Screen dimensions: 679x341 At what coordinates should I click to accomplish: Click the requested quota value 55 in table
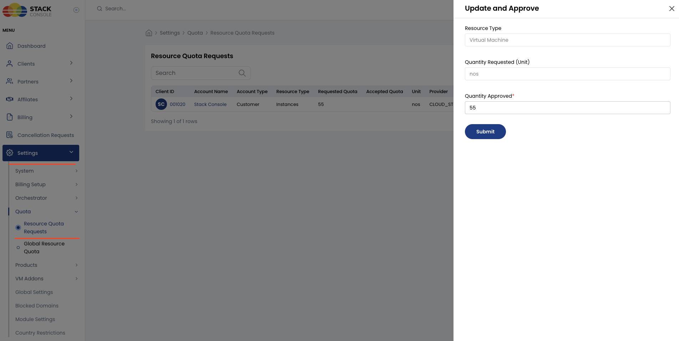(321, 105)
